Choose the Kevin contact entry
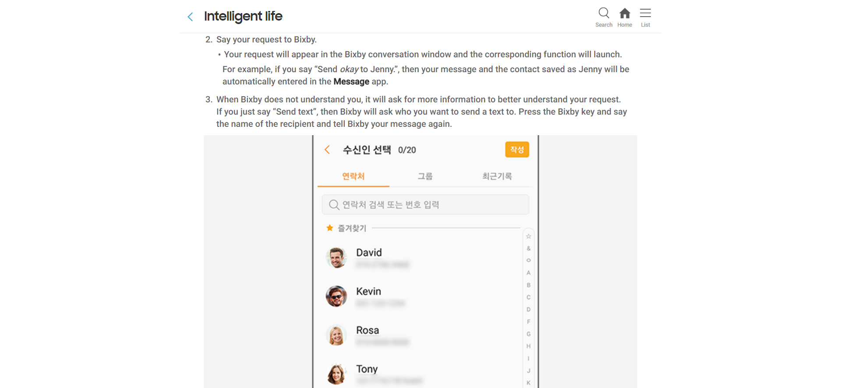This screenshot has width=841, height=388. (423, 297)
